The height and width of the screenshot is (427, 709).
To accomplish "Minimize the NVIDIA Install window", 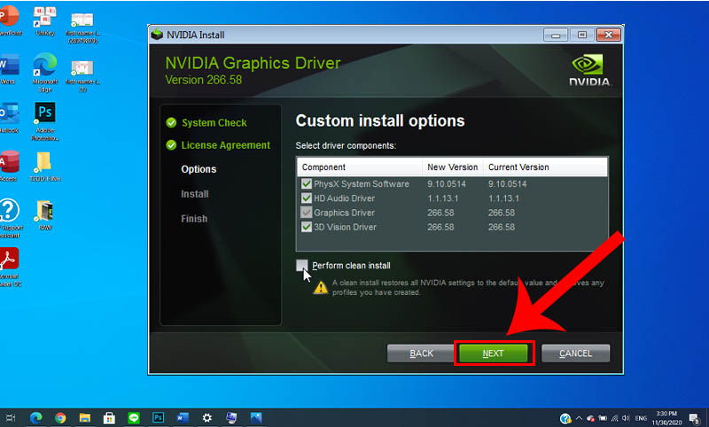I will [x=556, y=35].
